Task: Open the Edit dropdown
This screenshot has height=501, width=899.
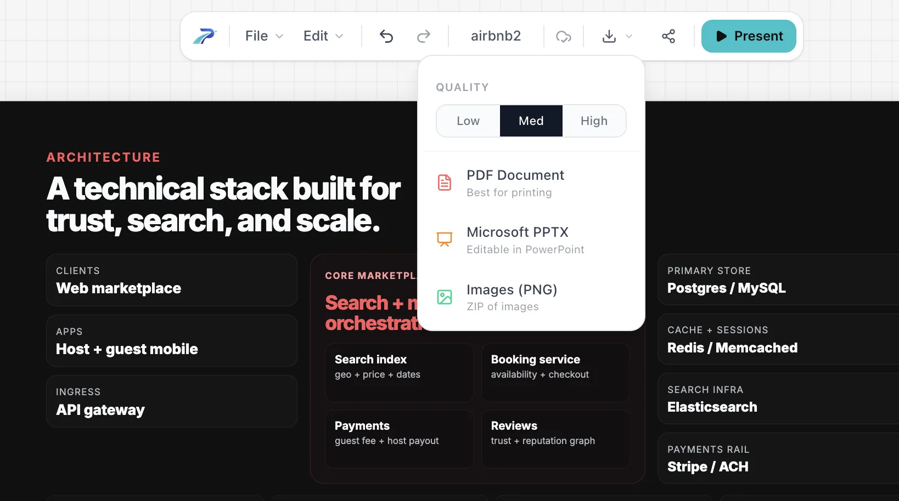Action: pyautogui.click(x=322, y=36)
